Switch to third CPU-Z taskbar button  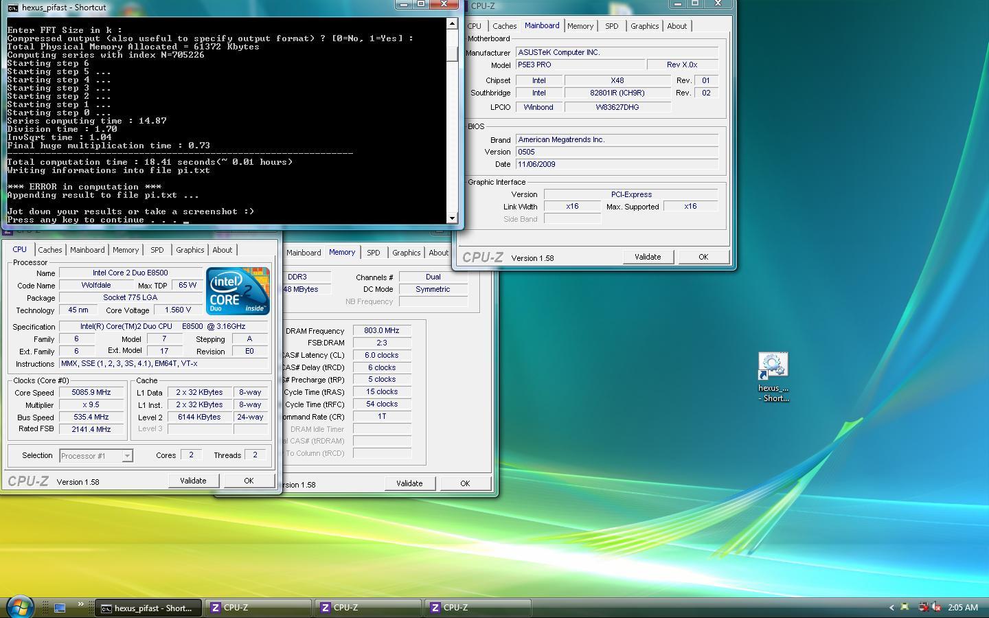point(479,608)
